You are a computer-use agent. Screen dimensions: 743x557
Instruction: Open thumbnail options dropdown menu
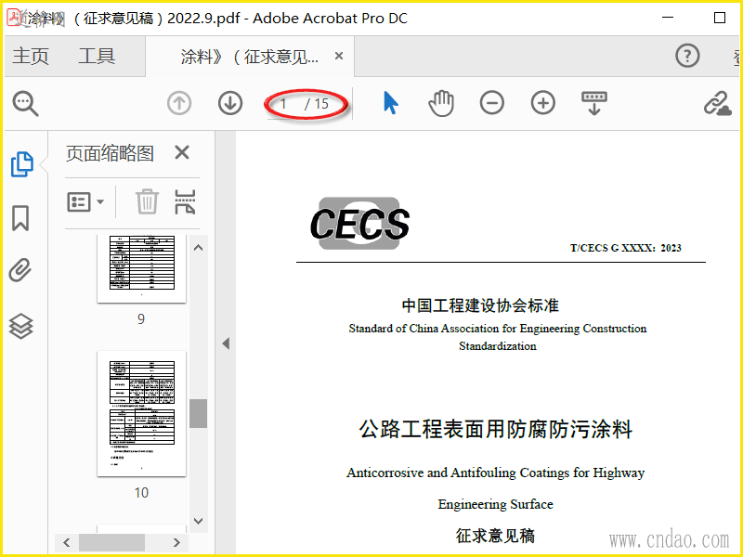pyautogui.click(x=85, y=201)
